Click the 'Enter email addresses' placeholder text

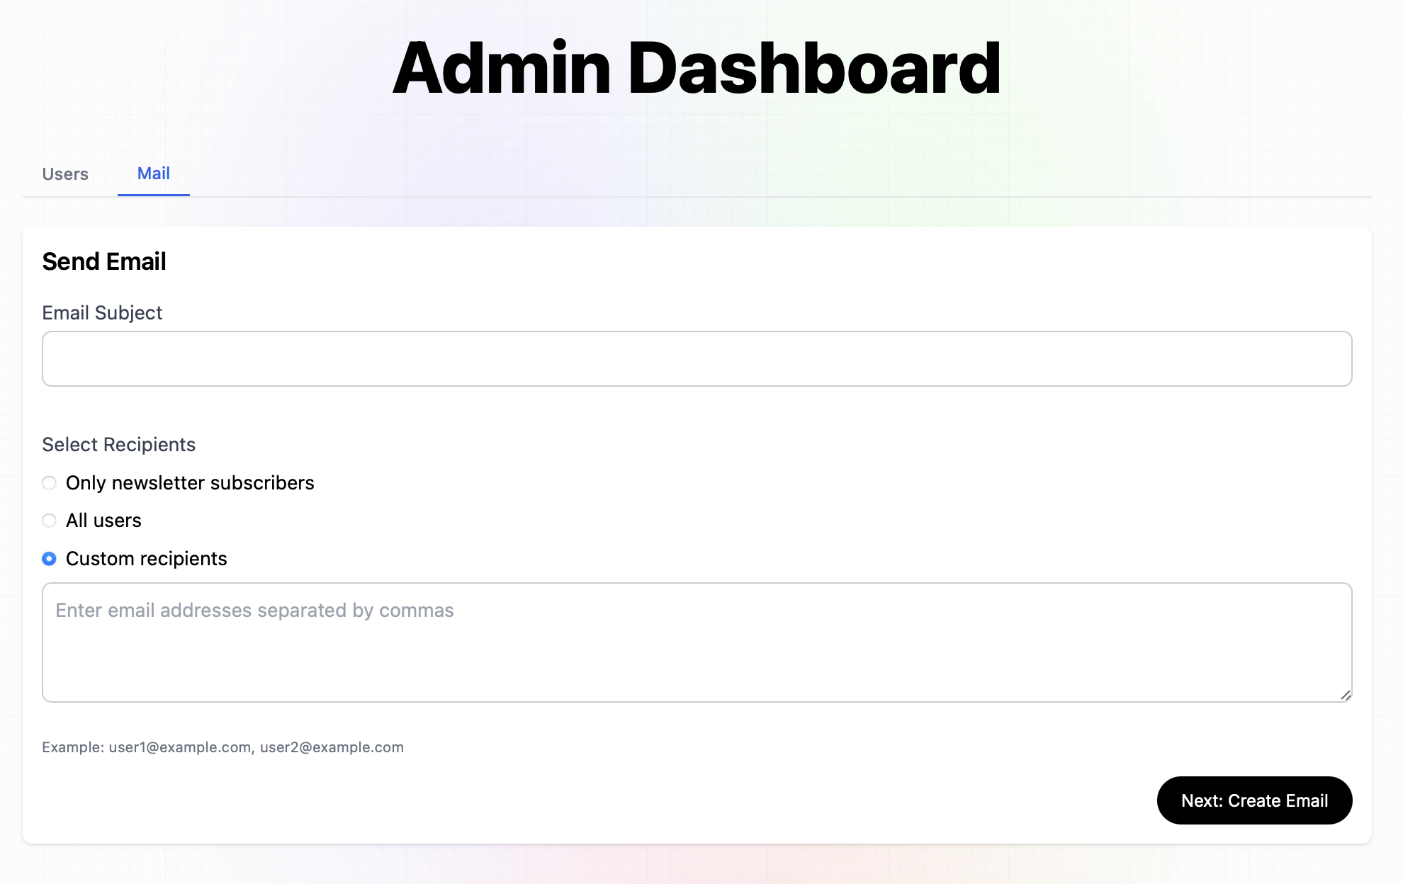tap(254, 611)
